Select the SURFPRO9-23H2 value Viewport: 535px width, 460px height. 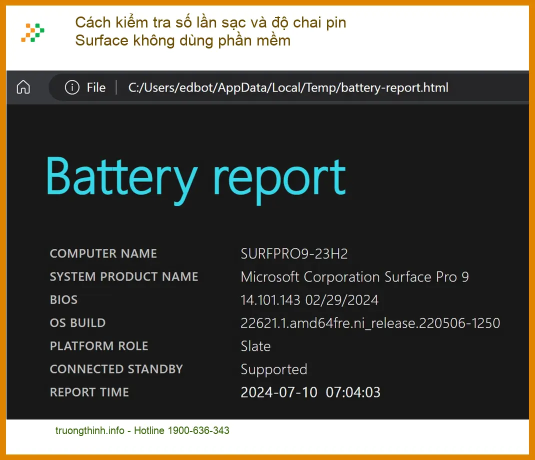[x=294, y=253]
